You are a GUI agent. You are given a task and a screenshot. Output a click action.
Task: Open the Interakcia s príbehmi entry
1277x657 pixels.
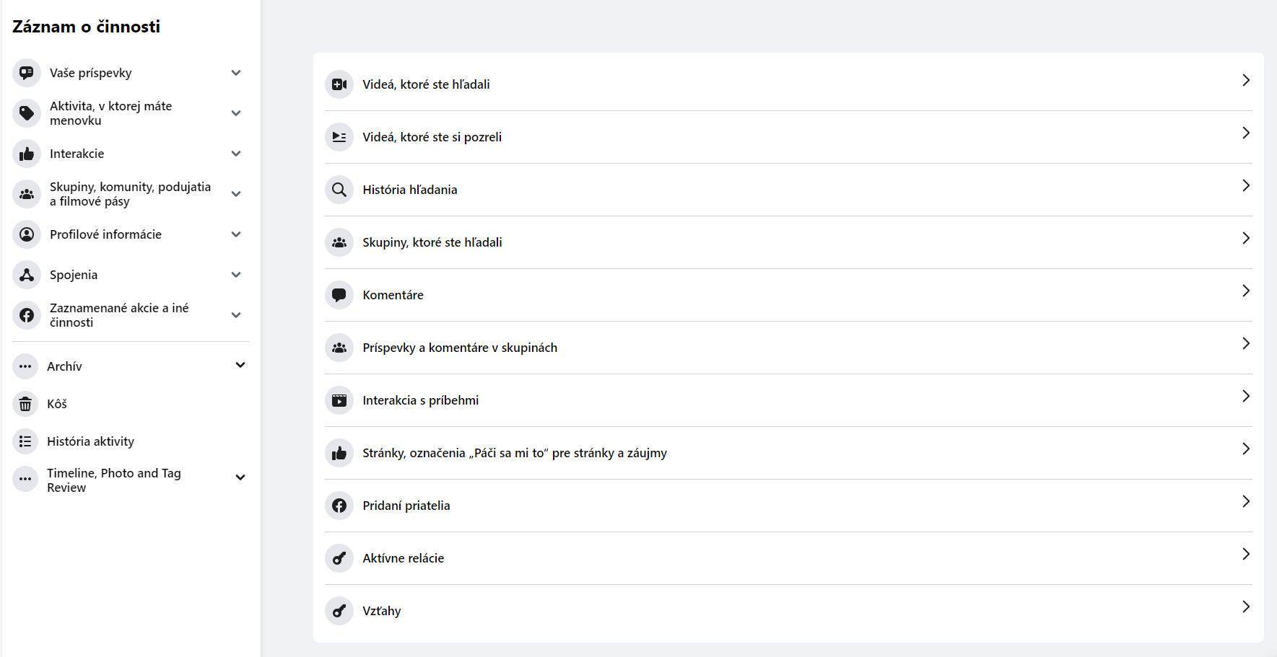[x=788, y=400]
